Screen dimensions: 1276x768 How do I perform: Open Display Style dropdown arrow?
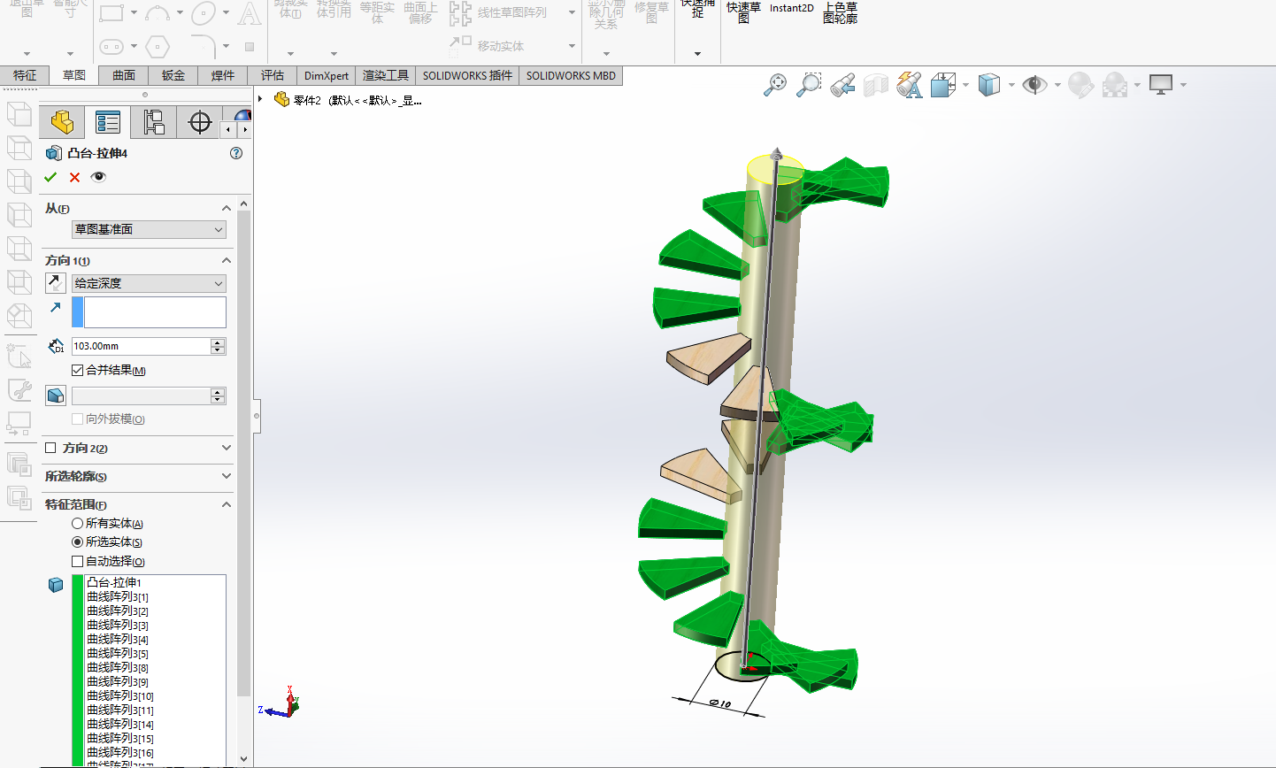1011,86
